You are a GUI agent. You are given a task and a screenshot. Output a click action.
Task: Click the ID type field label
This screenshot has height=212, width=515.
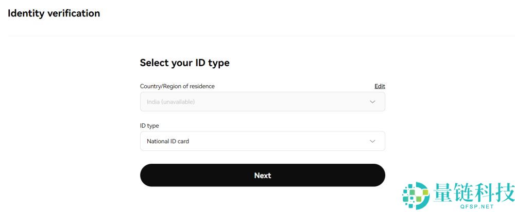[x=149, y=126]
